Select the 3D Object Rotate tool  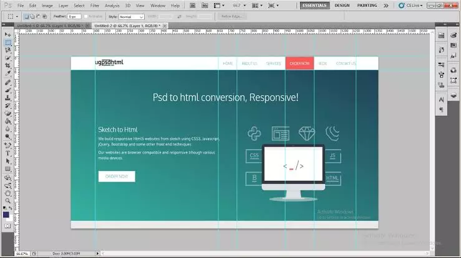(x=7, y=178)
